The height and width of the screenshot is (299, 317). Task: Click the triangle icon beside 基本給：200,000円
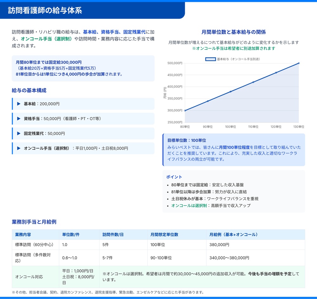point(19,104)
